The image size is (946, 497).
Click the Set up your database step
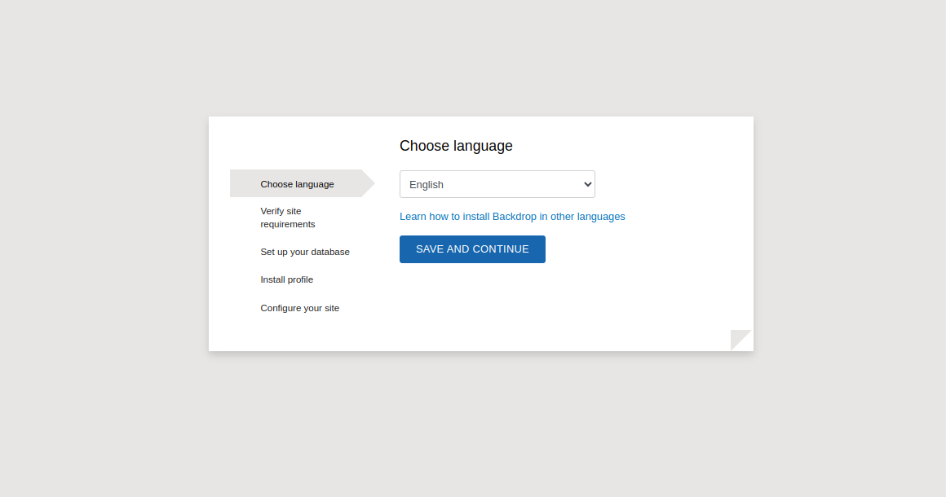pos(305,252)
